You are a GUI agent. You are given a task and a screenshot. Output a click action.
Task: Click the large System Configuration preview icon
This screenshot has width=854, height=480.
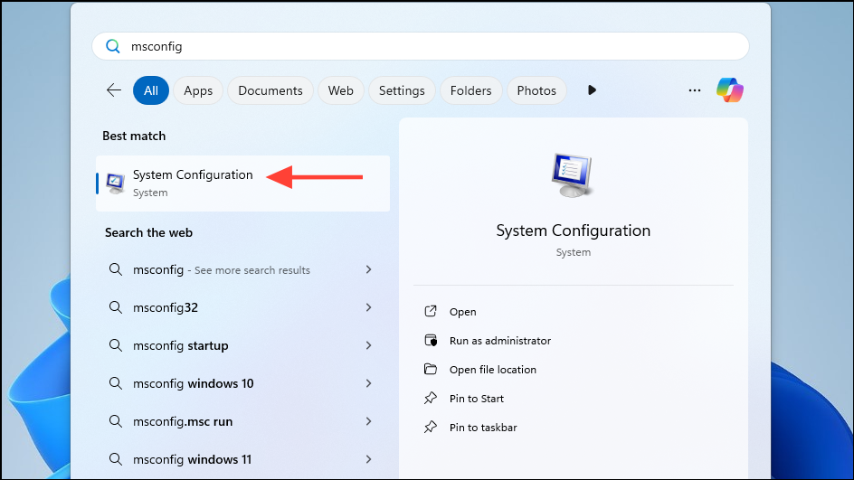click(572, 175)
